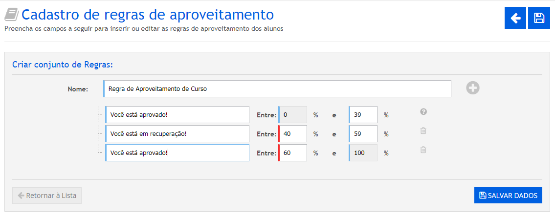555x219 pixels.
Task: Delete the 60 to 100 rule via trash icon
Action: 423,150
